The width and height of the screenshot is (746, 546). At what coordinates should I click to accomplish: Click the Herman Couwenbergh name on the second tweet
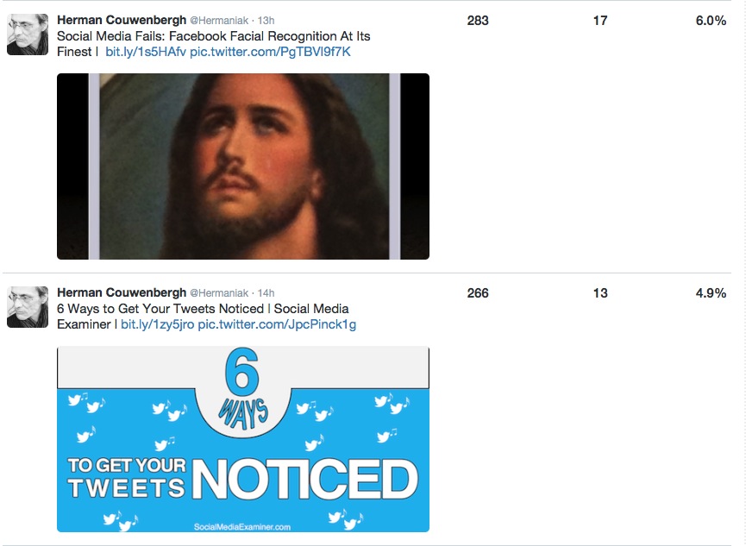click(x=122, y=292)
